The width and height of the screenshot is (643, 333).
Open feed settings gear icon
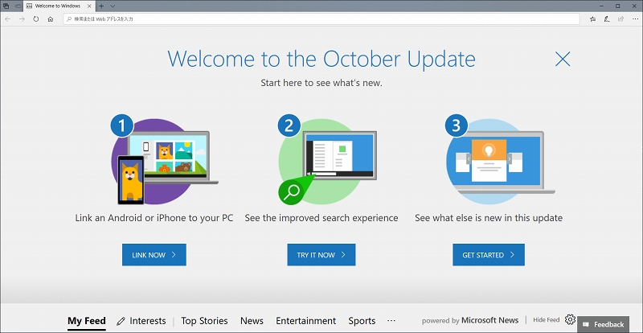point(570,319)
